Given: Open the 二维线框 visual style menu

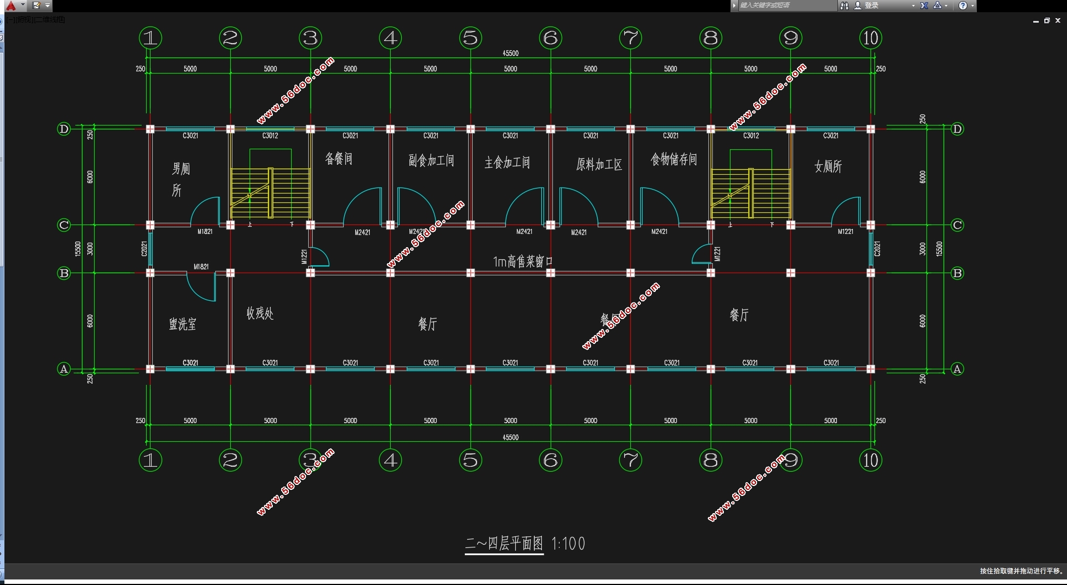Looking at the screenshot, I should [50, 19].
